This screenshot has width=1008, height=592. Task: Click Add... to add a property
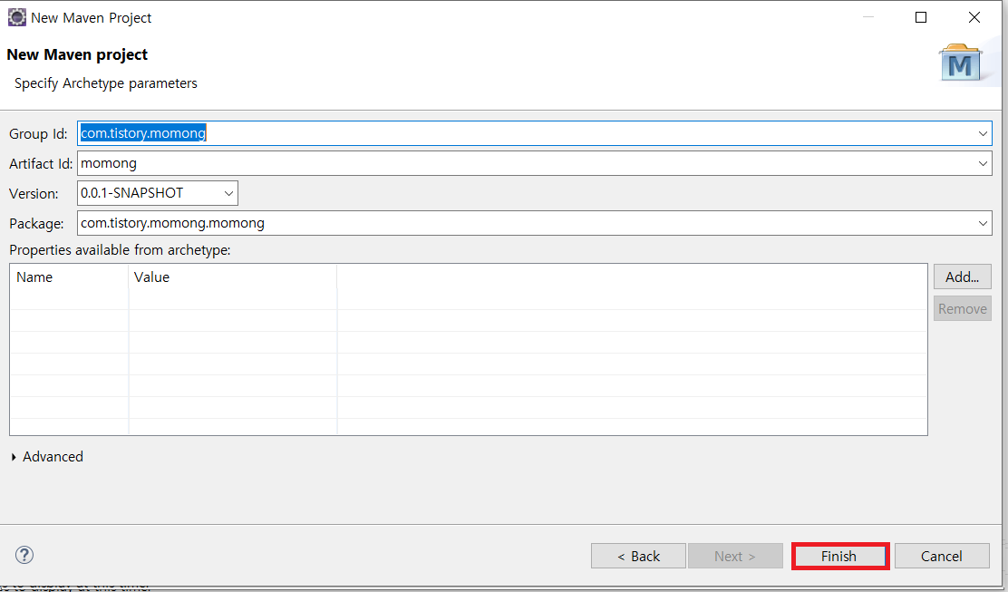pos(963,277)
